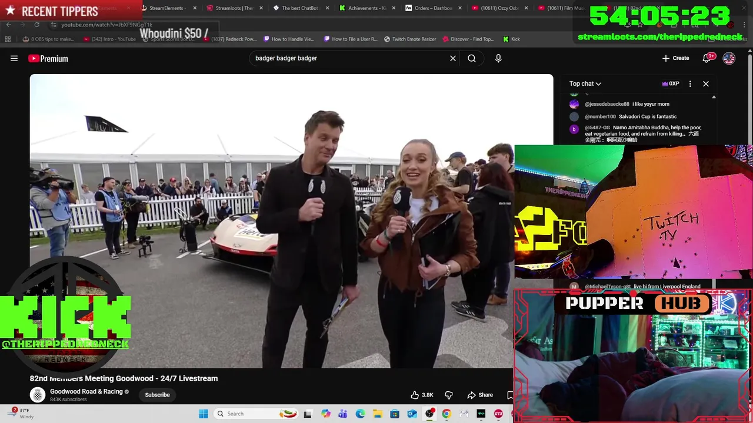Close the Streamloots tab

click(x=261, y=8)
